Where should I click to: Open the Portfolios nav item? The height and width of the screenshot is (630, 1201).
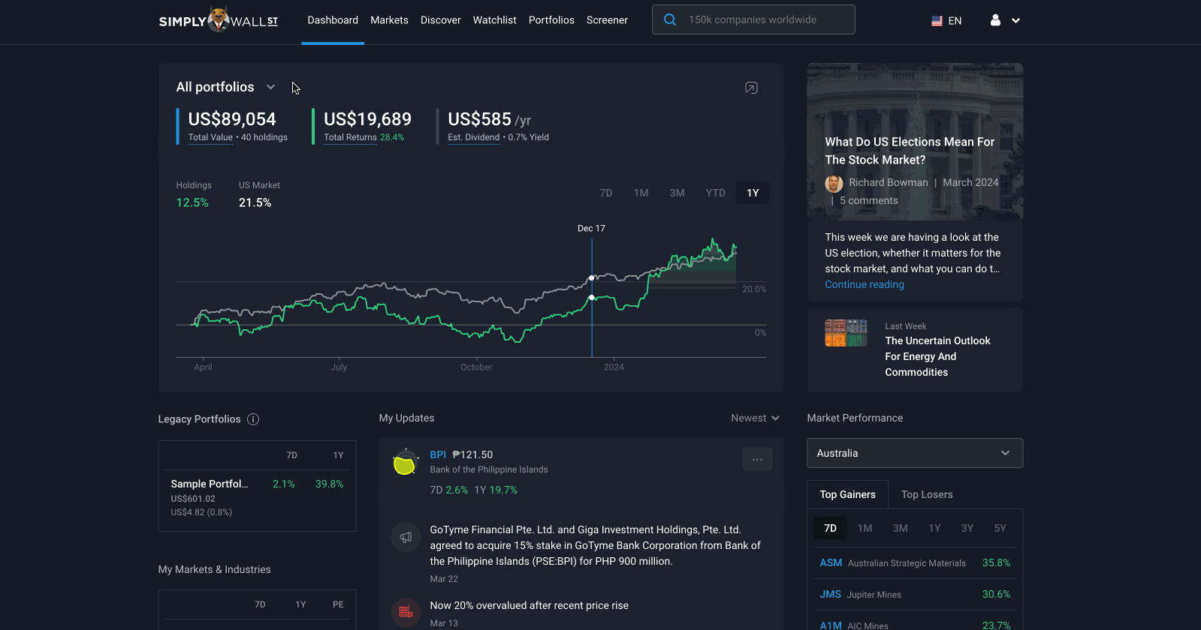point(551,20)
